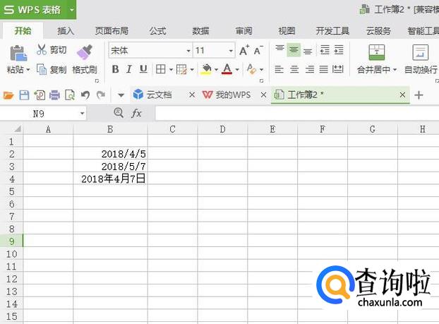Click distributed alignment icon
The width and height of the screenshot is (439, 324).
337,69
